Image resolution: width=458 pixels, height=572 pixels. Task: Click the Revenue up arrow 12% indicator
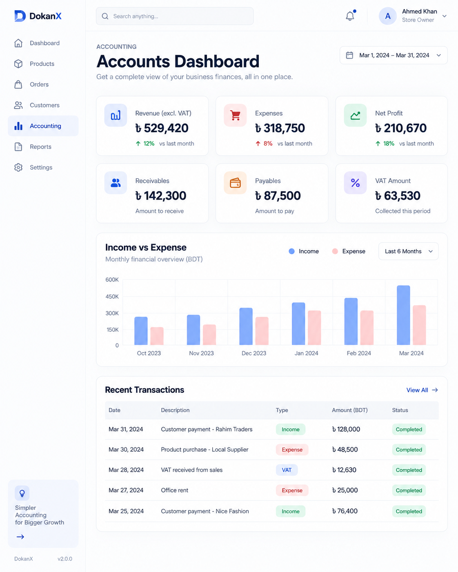point(145,144)
